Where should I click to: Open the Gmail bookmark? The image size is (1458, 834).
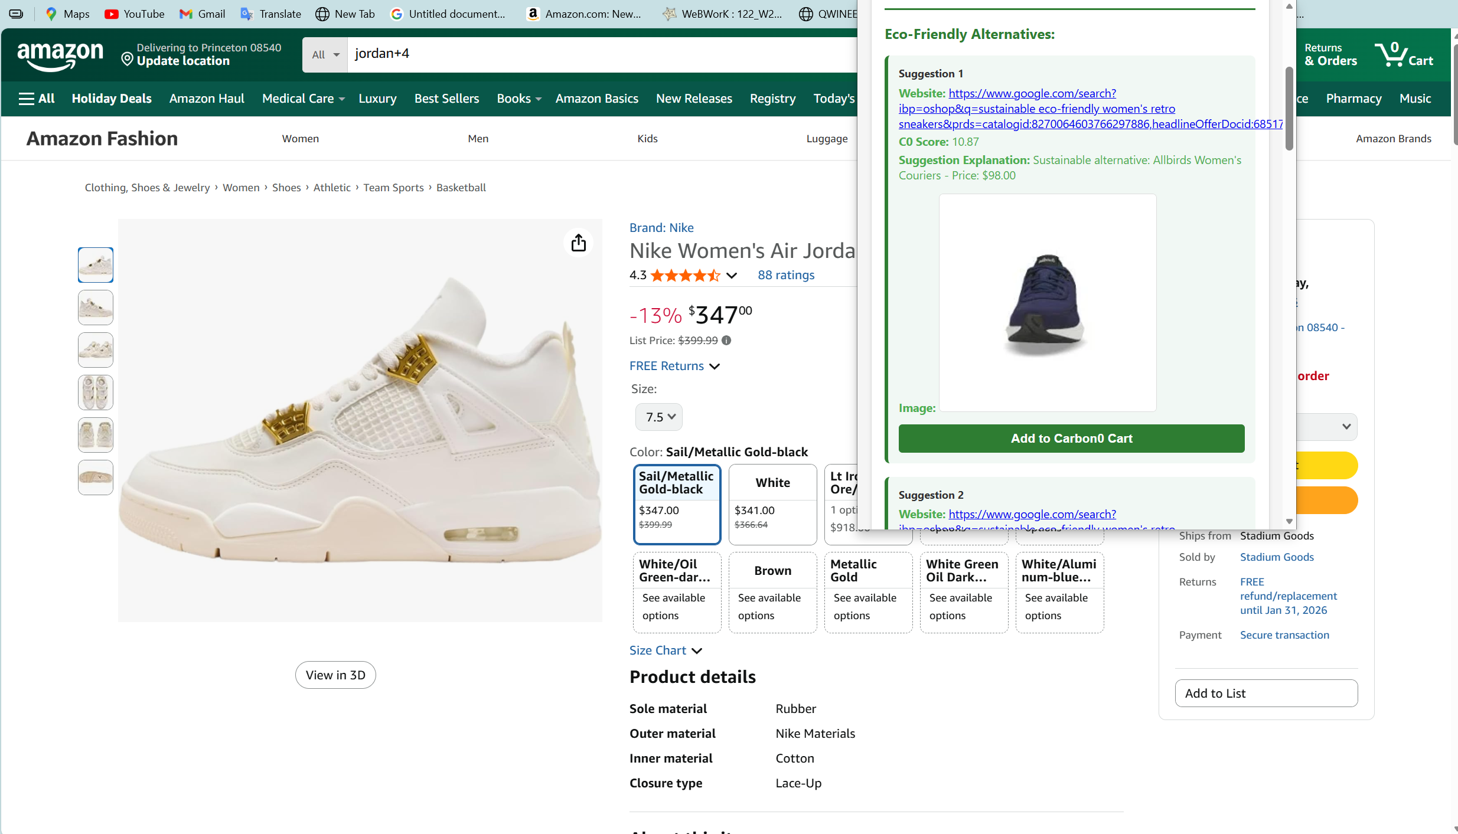[x=203, y=14]
